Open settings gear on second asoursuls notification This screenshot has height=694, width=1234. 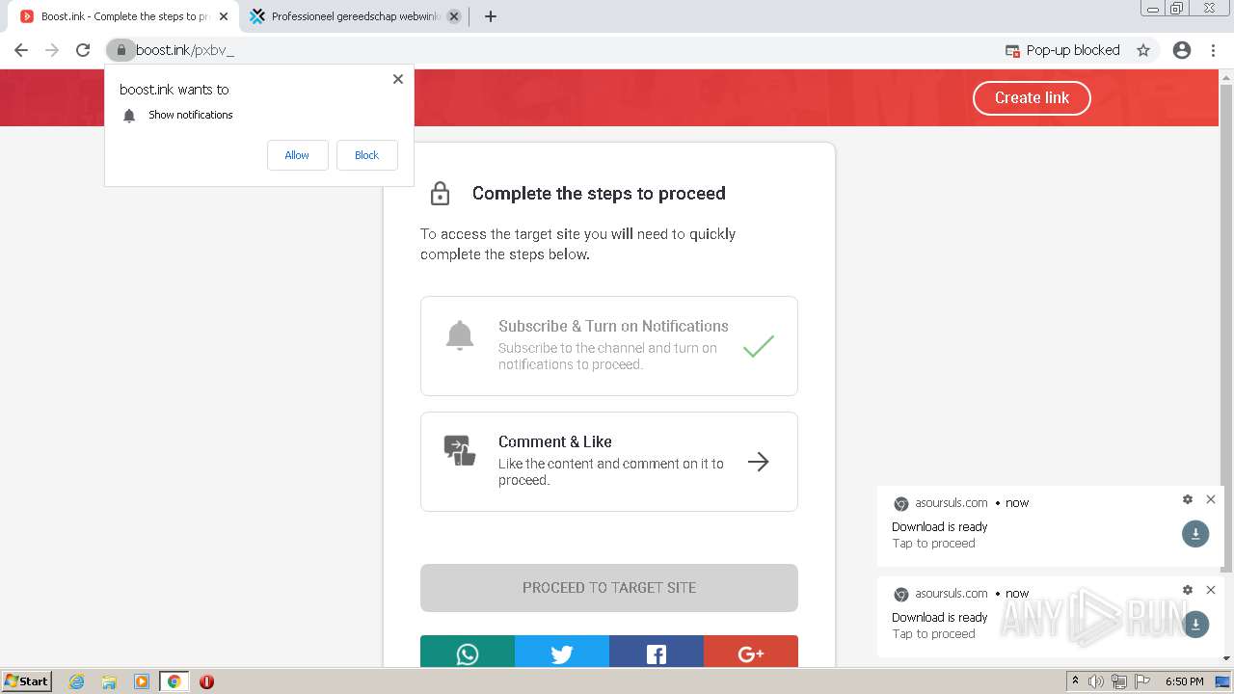point(1188,590)
